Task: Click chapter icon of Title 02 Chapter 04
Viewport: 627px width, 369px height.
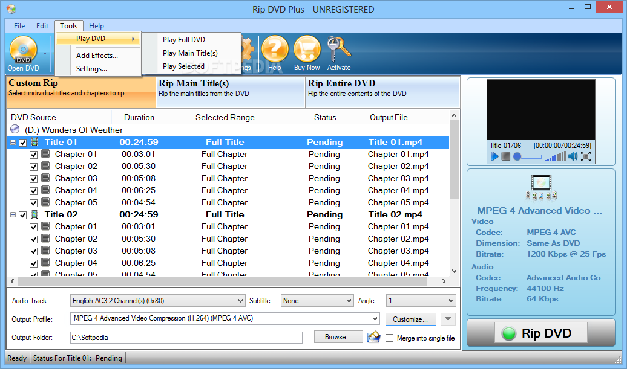Action: pyautogui.click(x=45, y=263)
